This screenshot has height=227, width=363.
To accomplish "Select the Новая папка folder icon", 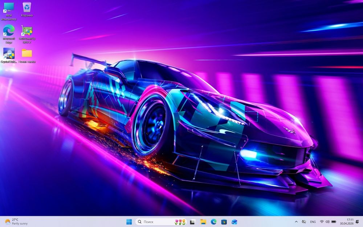I will point(27,56).
